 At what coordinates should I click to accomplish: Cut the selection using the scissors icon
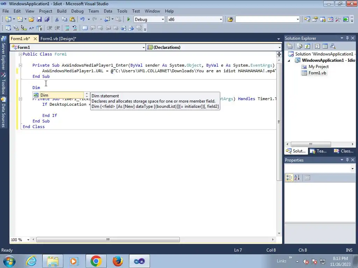coord(57,20)
